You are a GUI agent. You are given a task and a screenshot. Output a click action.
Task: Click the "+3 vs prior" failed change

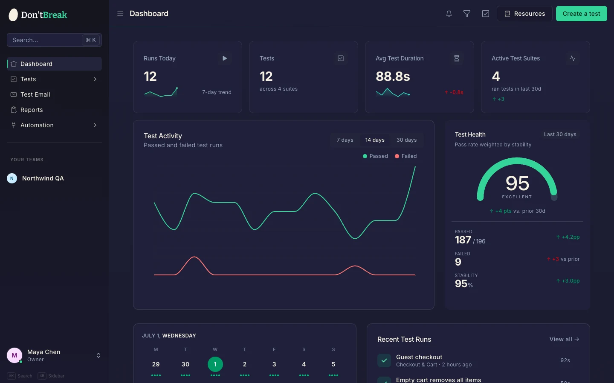coord(563,259)
